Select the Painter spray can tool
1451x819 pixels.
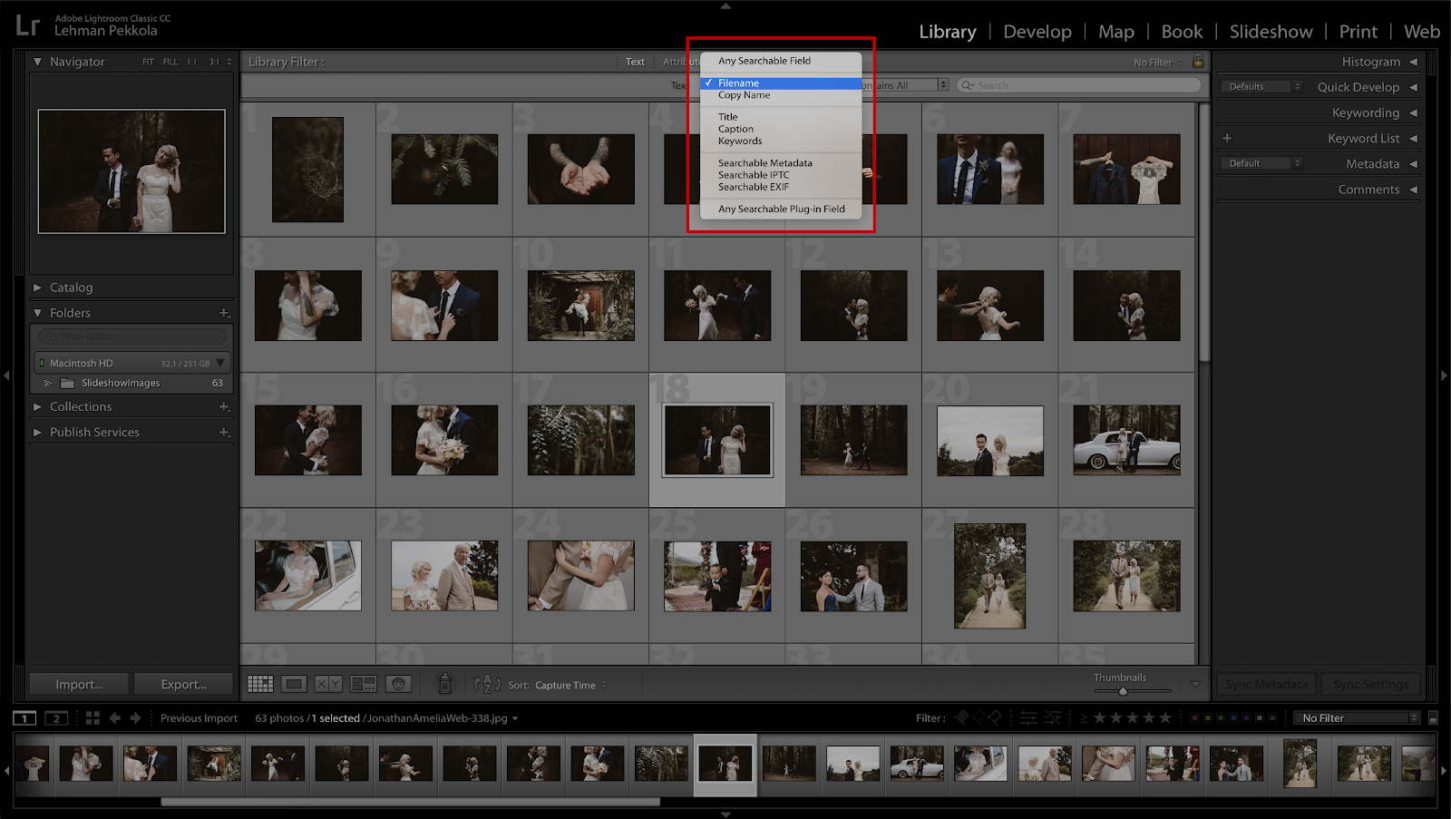(x=444, y=684)
